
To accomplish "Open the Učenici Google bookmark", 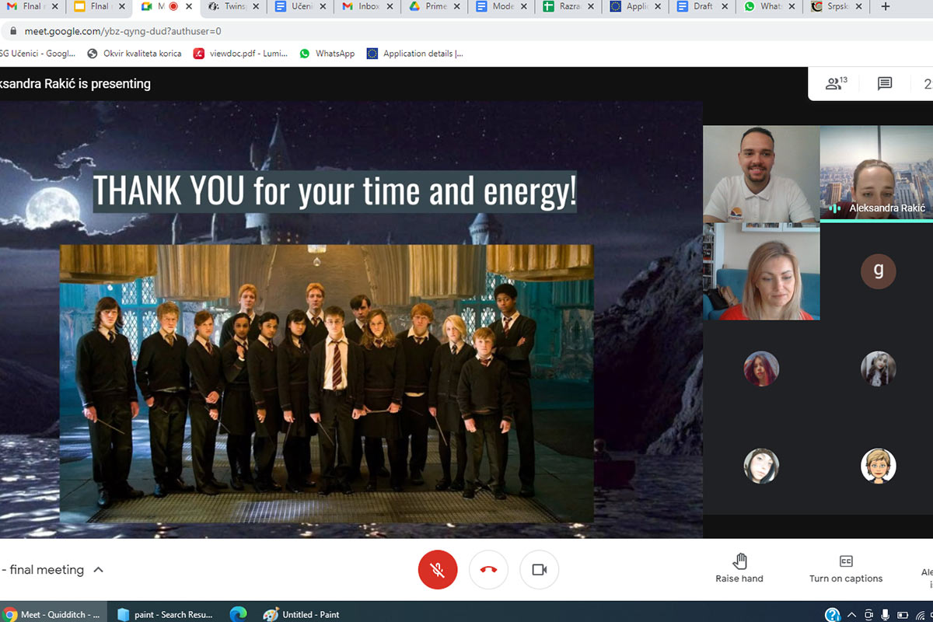I will tap(38, 54).
